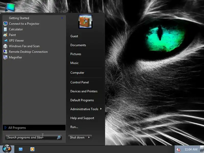Open XPS Viewer icon

[x=5, y=41]
